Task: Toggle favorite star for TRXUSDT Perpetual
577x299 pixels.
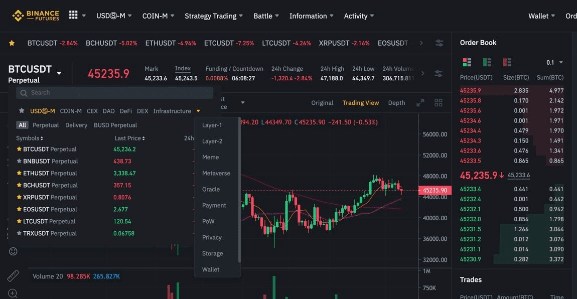Action: 19,233
